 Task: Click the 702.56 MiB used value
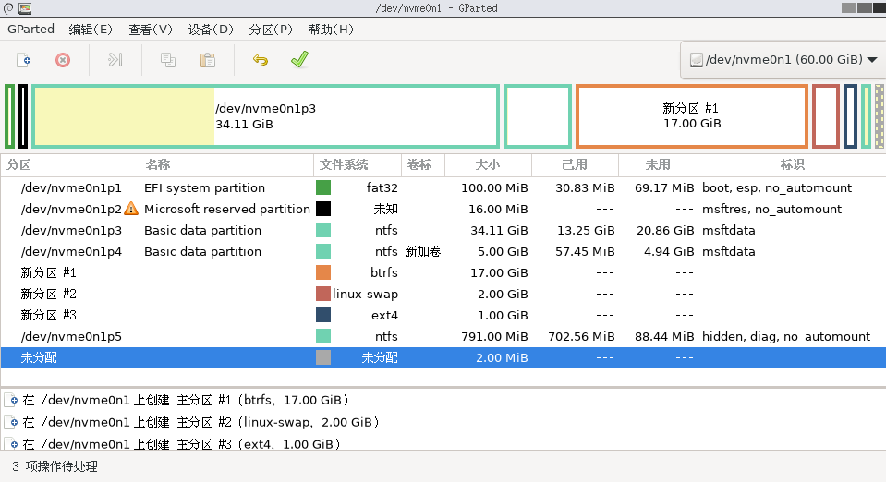pyautogui.click(x=581, y=336)
